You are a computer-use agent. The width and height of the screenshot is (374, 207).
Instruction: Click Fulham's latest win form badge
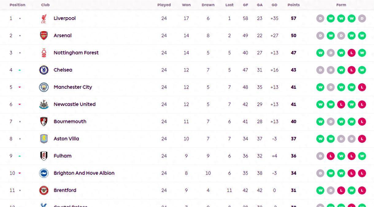tap(362, 156)
